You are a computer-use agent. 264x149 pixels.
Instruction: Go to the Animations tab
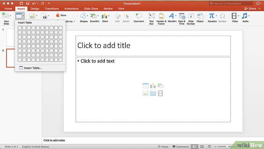[71, 9]
